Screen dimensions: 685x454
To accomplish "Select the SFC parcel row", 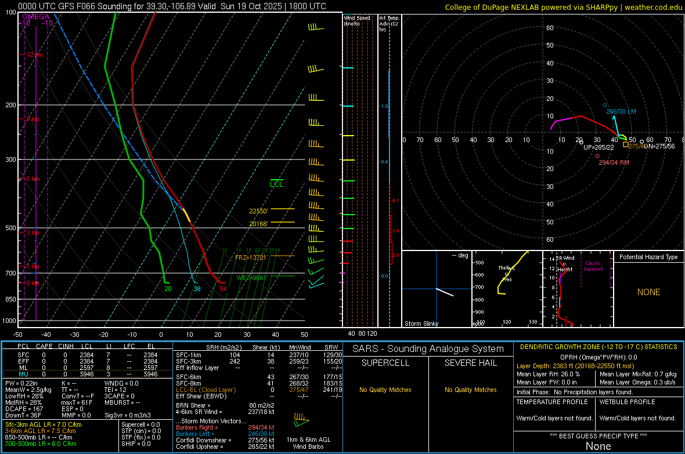I will (x=87, y=355).
